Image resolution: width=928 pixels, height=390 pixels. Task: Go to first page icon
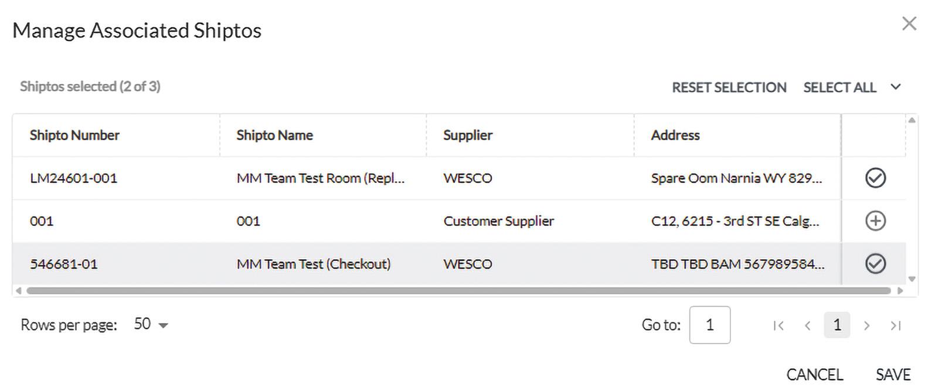point(779,325)
